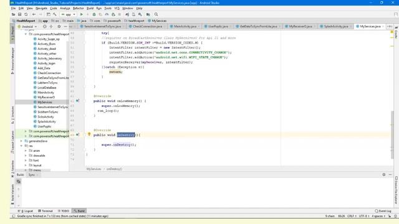The height and width of the screenshot is (224, 399).
Task: Expand the anim folder
Action: coord(26,151)
